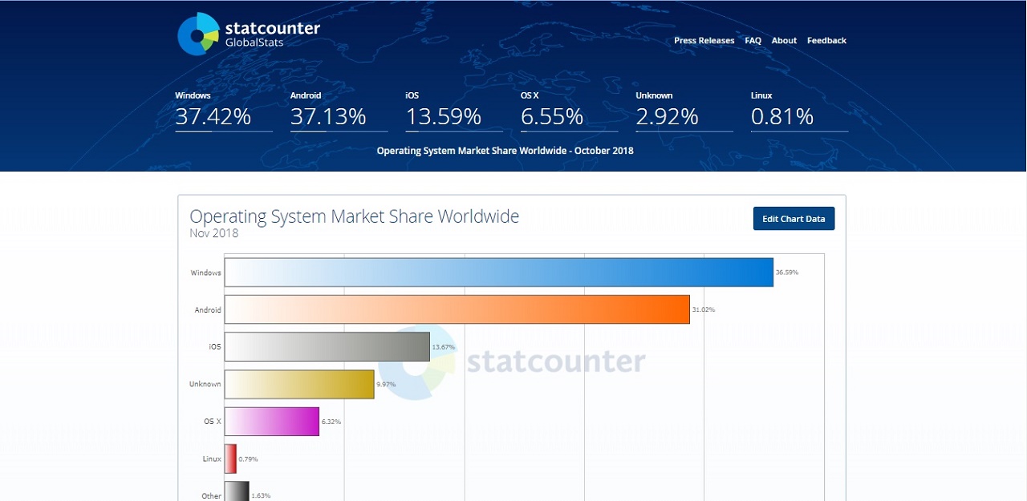Open Press Releases link
The width and height of the screenshot is (1027, 501).
coord(704,41)
